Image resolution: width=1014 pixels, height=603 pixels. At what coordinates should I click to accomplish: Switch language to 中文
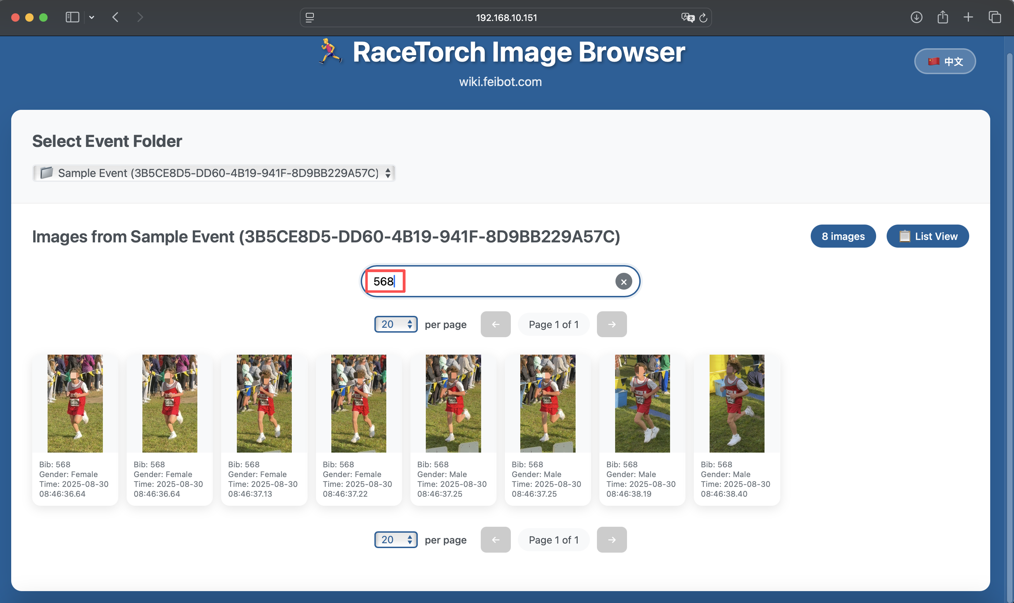click(x=944, y=61)
